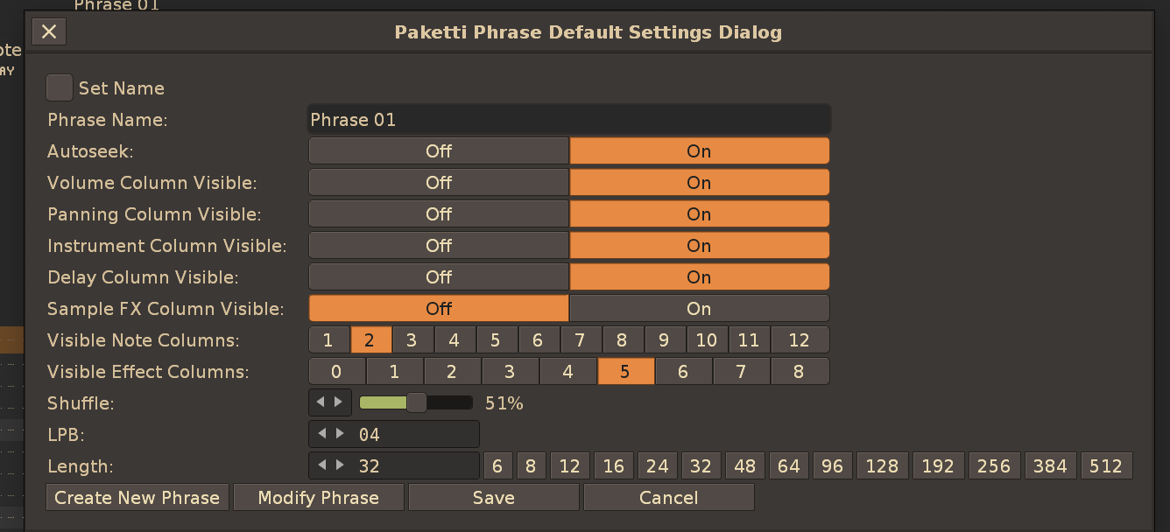Click the Shuffle decrease arrow
The width and height of the screenshot is (1170, 532).
point(321,402)
